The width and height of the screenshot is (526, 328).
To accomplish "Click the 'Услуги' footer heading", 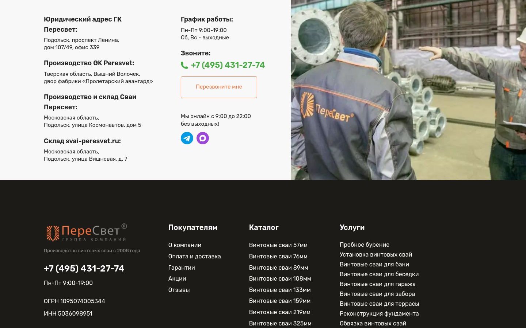I will [352, 227].
